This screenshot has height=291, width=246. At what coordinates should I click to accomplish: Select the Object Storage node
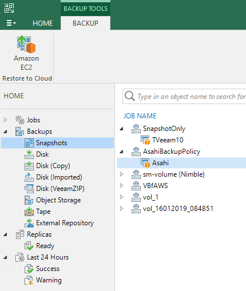point(58,200)
